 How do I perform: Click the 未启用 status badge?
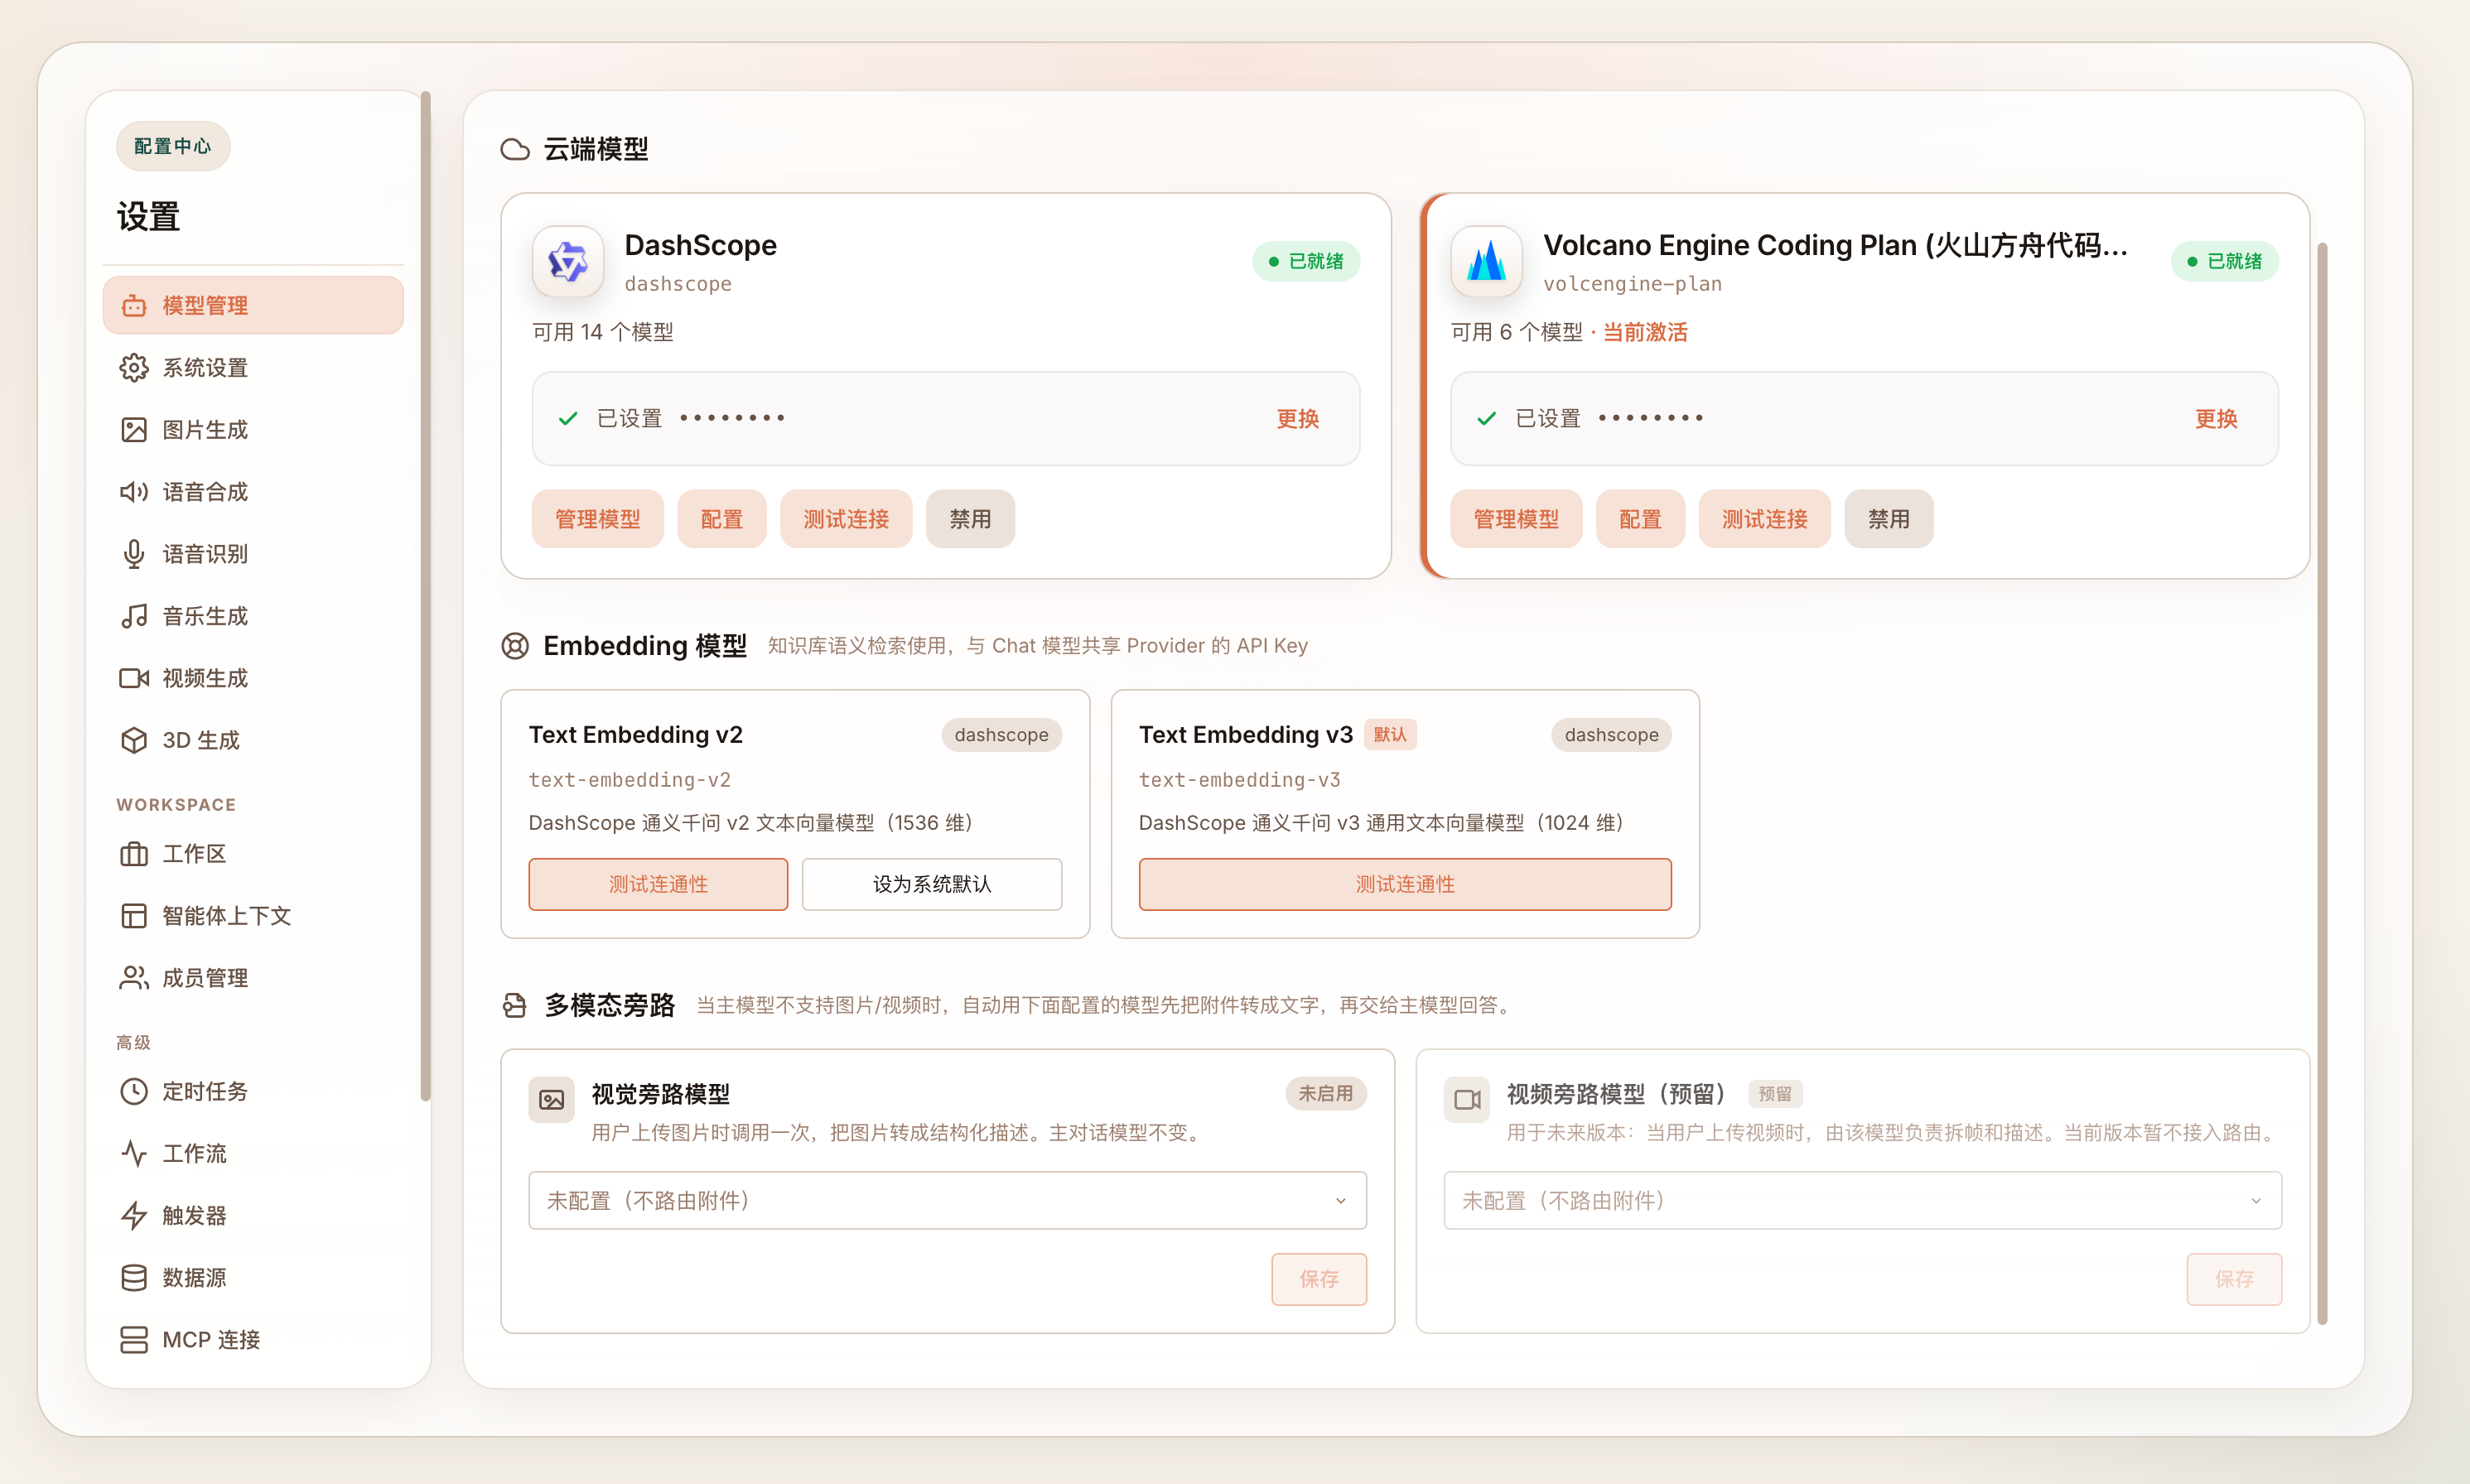click(1325, 1094)
